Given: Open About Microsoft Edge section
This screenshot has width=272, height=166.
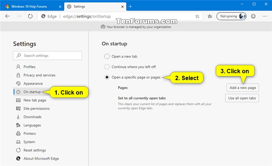Looking at the screenshot, I should pos(41,158).
